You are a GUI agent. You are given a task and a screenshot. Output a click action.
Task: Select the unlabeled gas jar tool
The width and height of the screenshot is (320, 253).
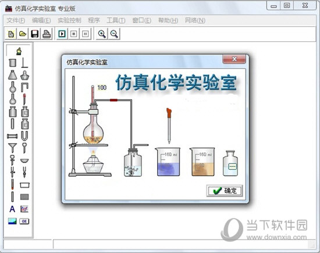(13, 112)
